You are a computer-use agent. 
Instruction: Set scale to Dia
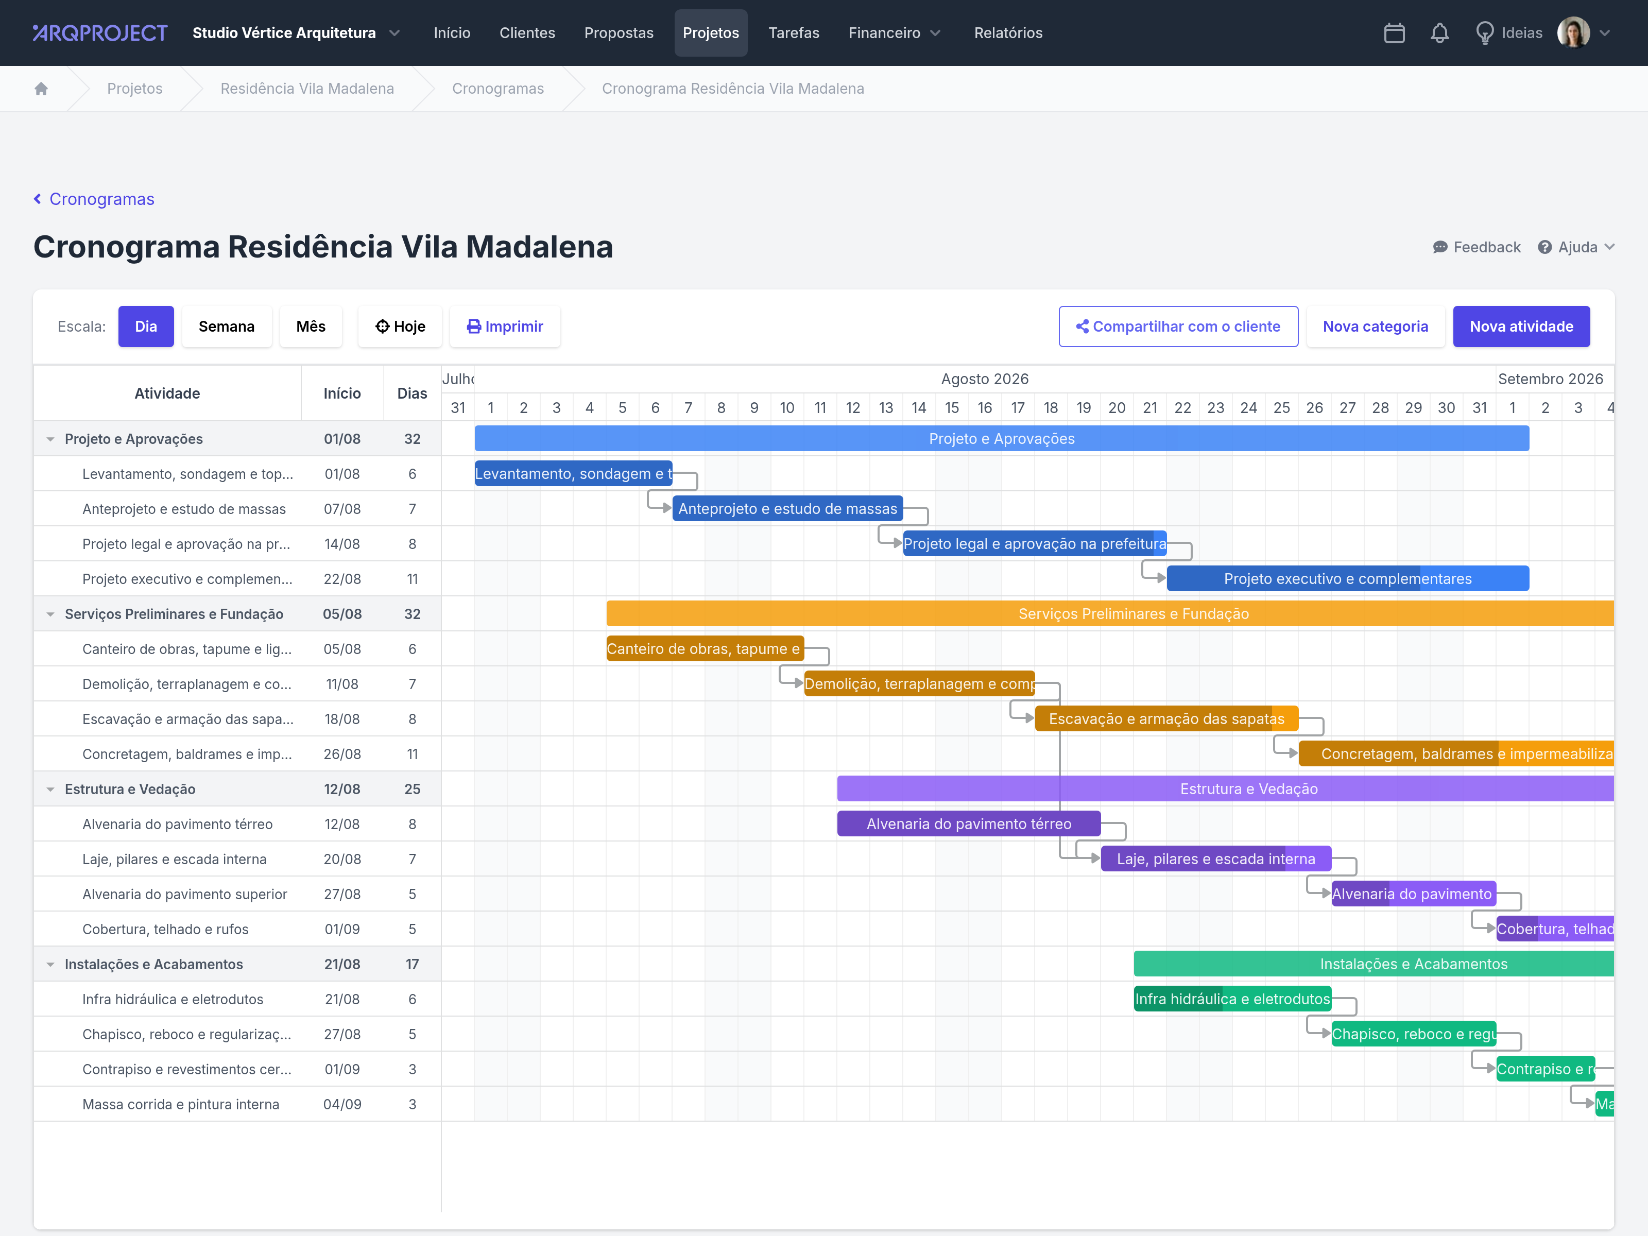point(146,327)
